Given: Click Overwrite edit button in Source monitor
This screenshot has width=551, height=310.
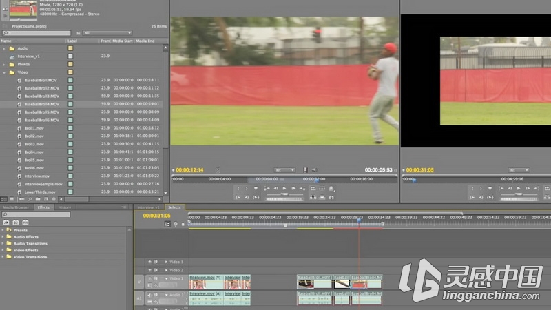Looking at the screenshot, I should click(322, 198).
